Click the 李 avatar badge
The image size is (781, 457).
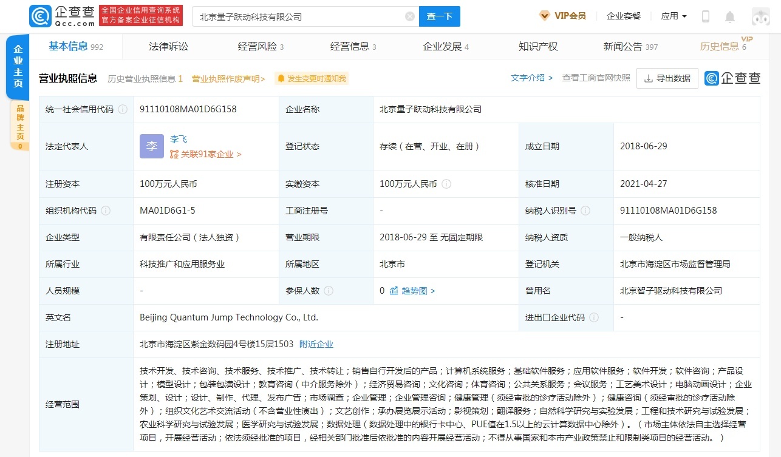coord(152,146)
